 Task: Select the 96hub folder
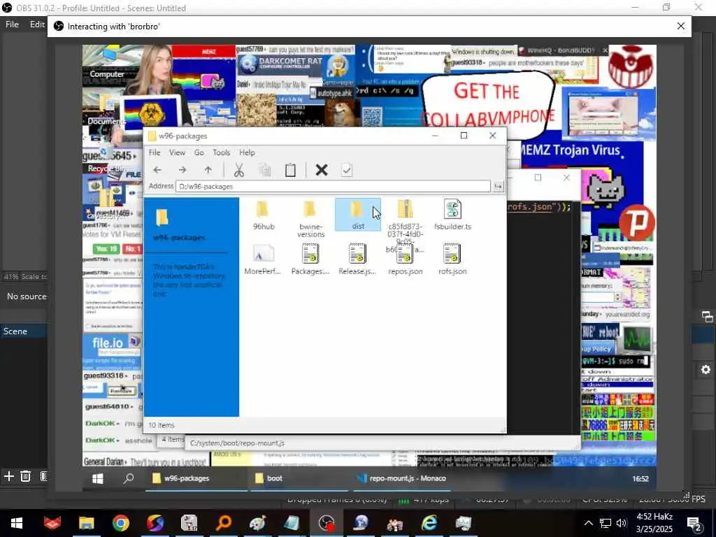pos(264,215)
